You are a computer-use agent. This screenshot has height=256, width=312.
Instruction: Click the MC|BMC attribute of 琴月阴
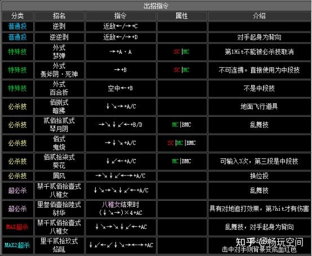(x=181, y=125)
